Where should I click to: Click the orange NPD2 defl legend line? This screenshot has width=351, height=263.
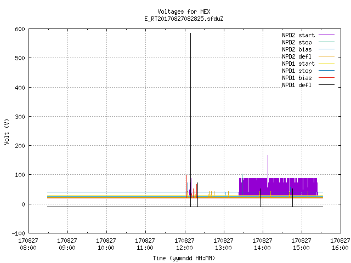coord(327,56)
